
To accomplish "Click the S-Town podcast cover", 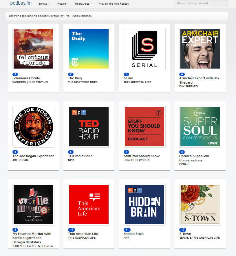I will (200, 205).
